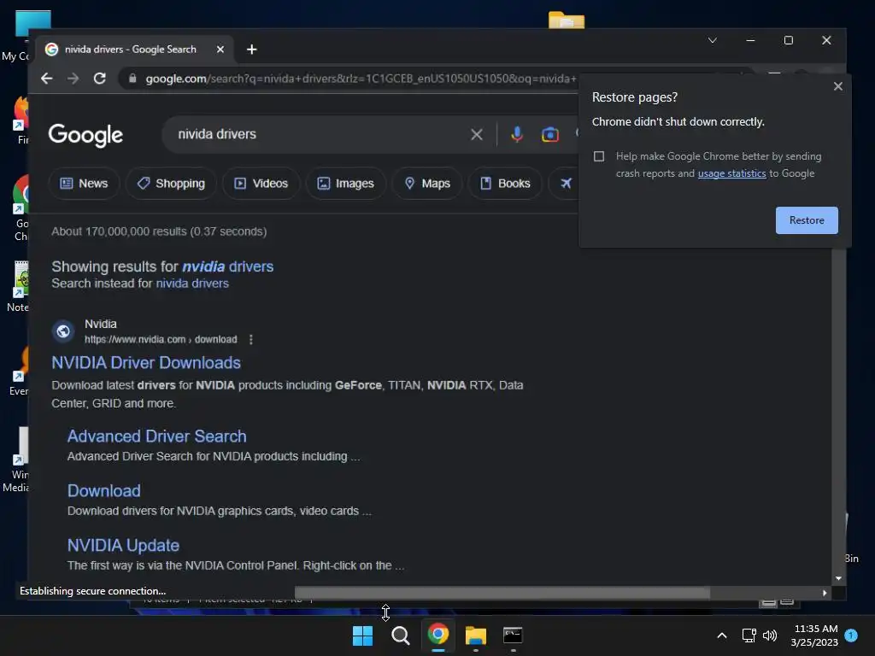
Task: Dismiss the Restore pages popup
Action: (837, 86)
